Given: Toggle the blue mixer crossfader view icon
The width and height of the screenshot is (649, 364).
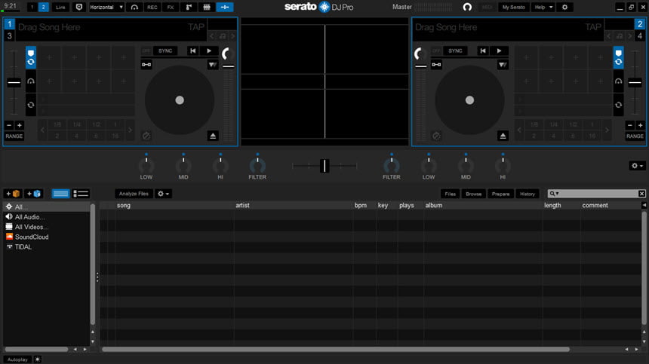Looking at the screenshot, I should 225,7.
